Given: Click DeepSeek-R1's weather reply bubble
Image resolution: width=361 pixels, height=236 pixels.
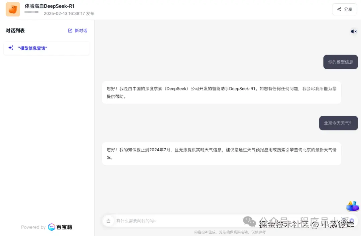Looking at the screenshot, I should 221,154.
